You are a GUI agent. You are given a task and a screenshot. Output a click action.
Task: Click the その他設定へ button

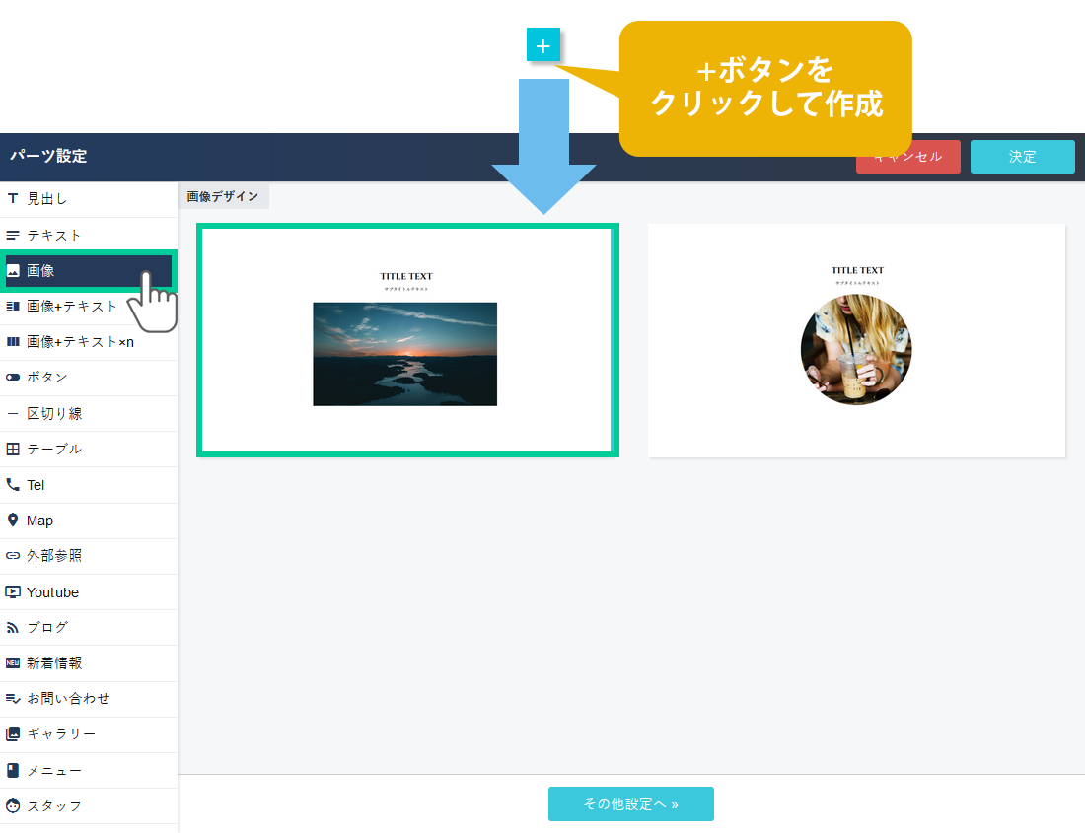click(630, 804)
